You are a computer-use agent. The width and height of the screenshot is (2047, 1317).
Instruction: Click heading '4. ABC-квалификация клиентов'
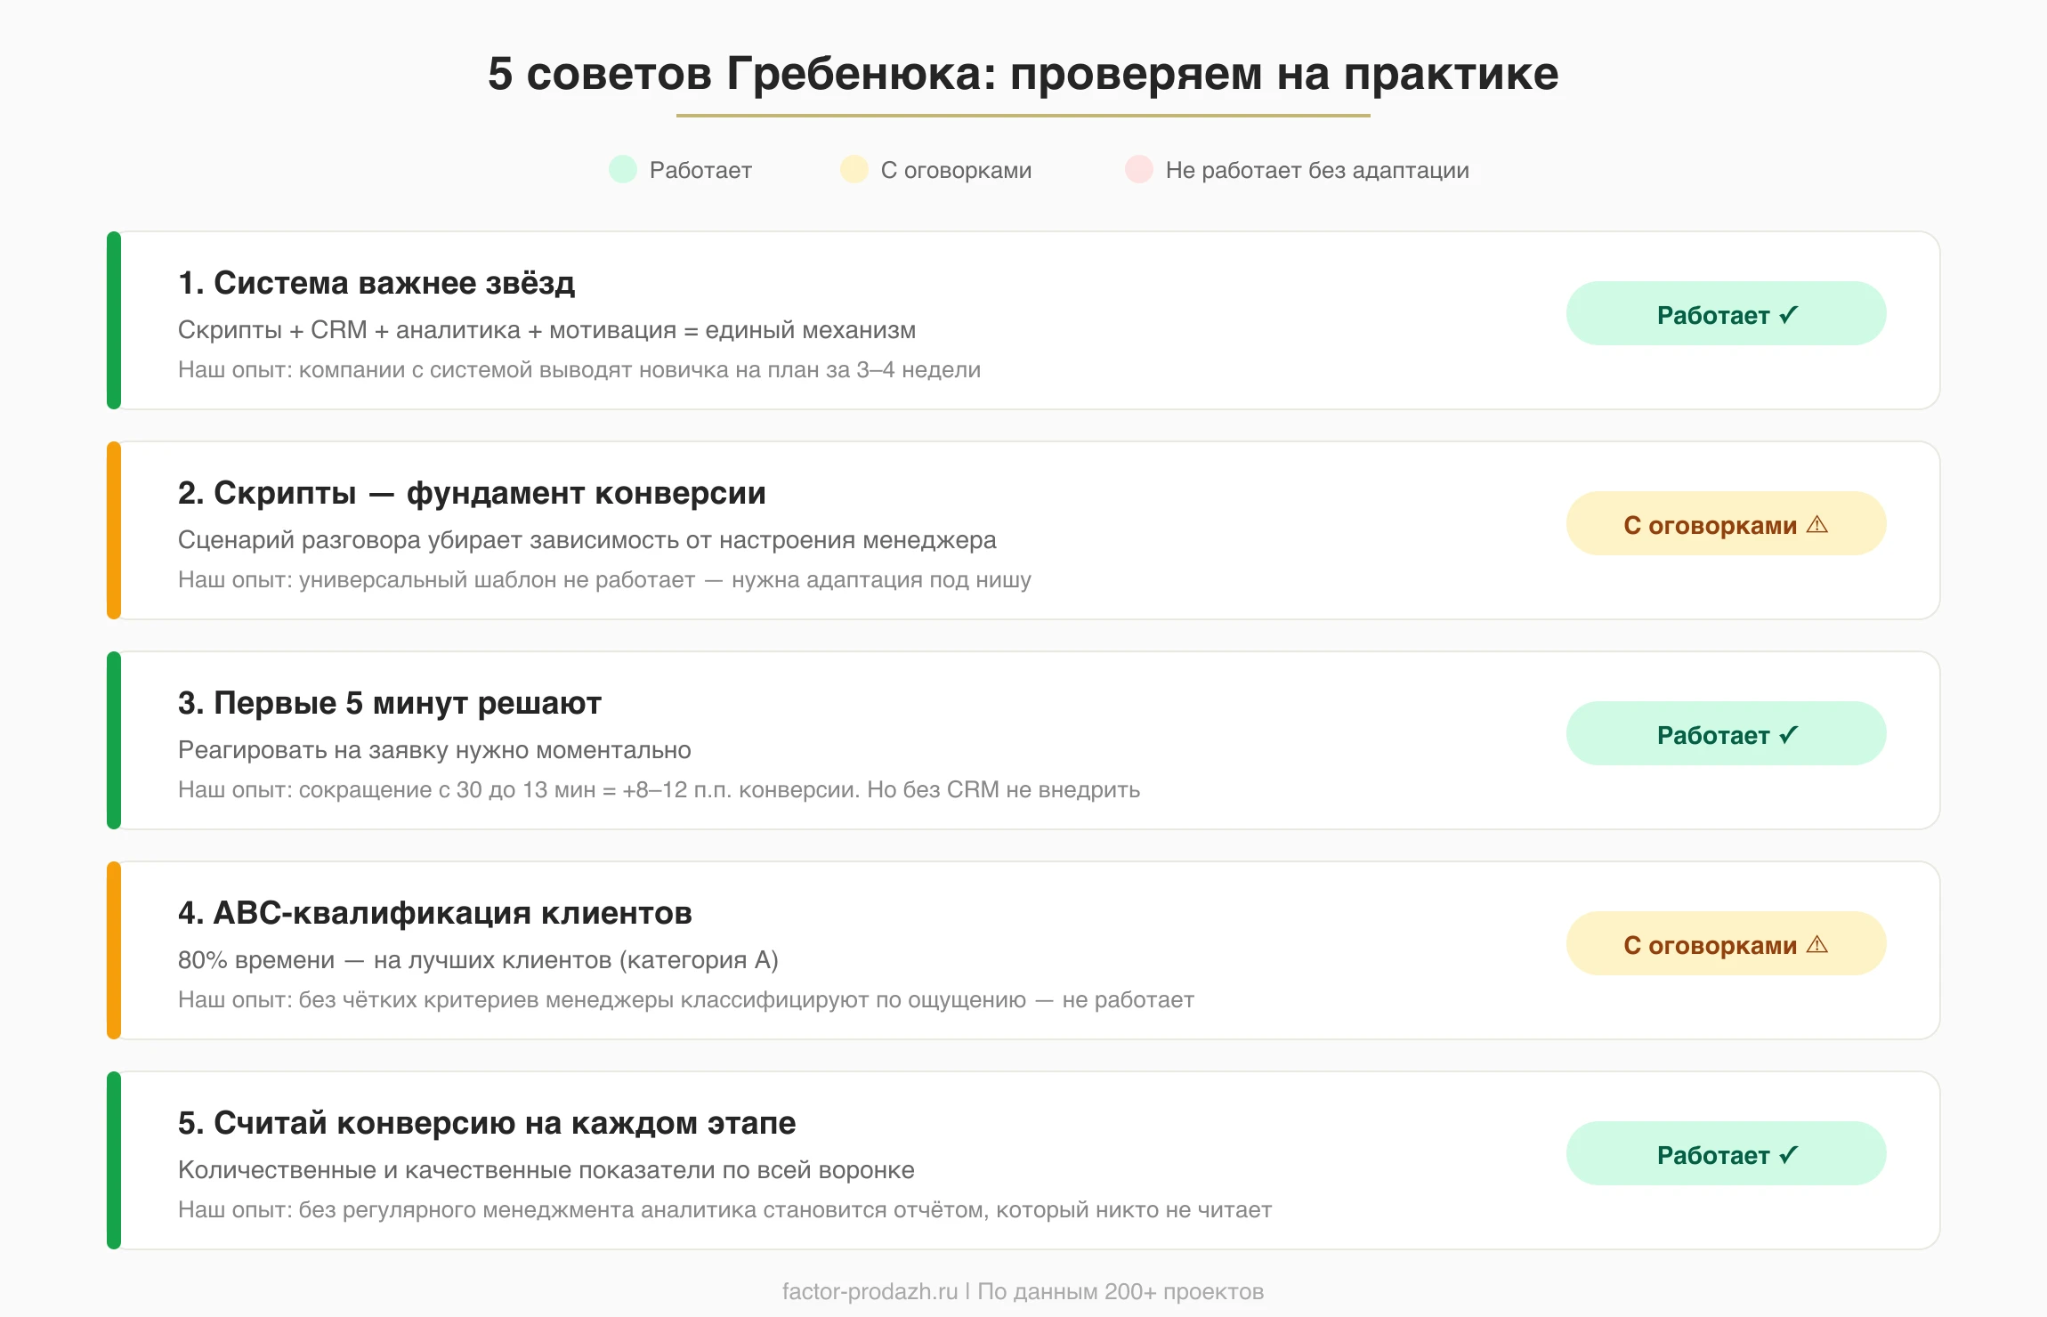[435, 913]
